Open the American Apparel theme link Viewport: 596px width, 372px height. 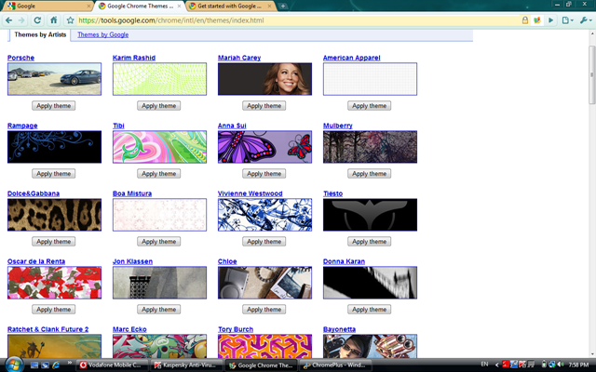coord(352,58)
